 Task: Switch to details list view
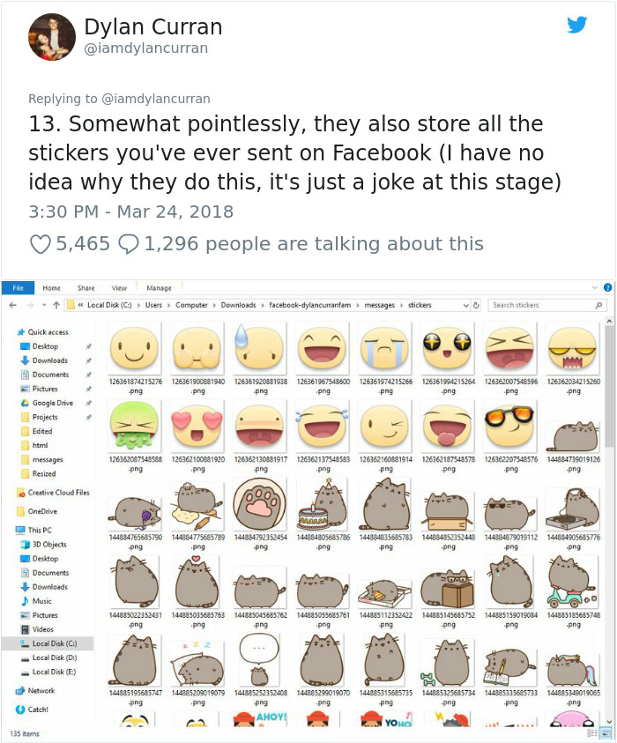coord(595,732)
